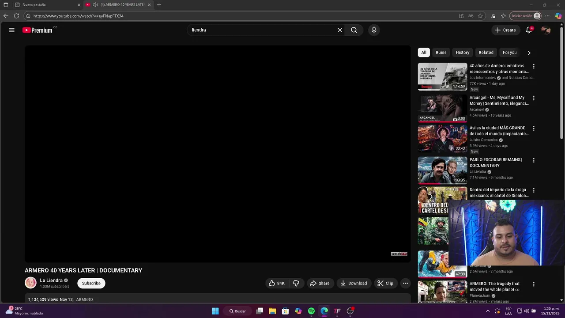Screen dimensions: 565x318
Task: Share the Armero documentary
Action: coord(320,283)
